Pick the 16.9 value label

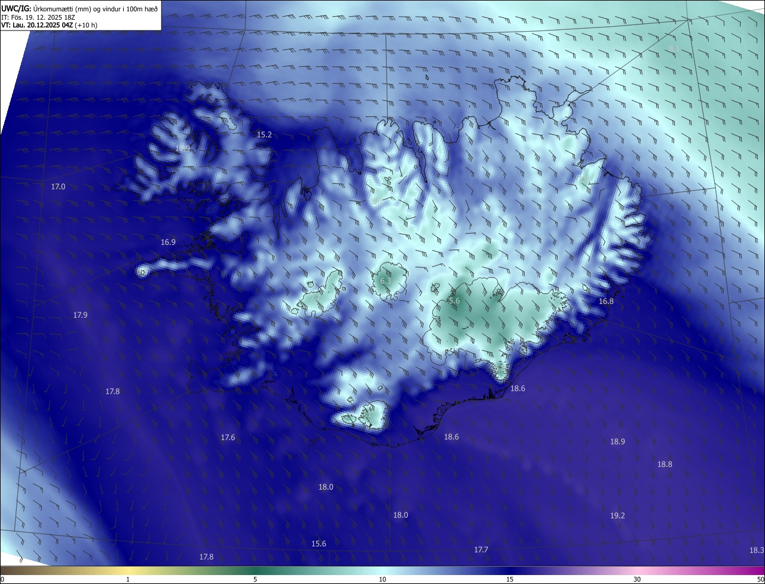click(x=169, y=242)
